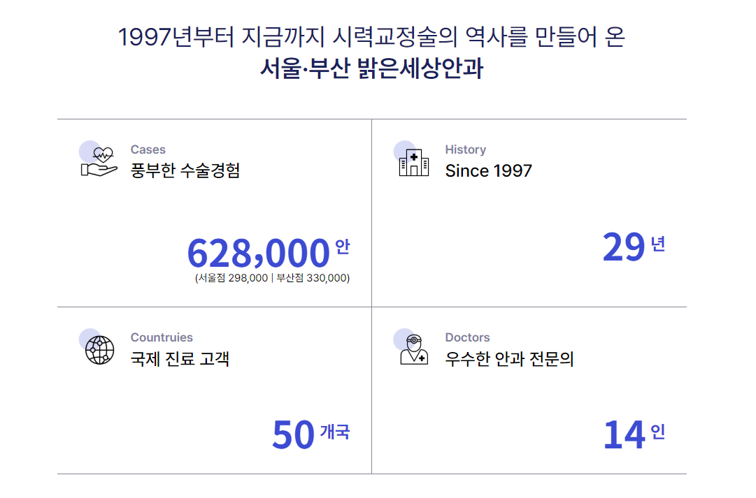Click the heart-in-hand Cases icon
This screenshot has width=756, height=498.
click(x=99, y=161)
